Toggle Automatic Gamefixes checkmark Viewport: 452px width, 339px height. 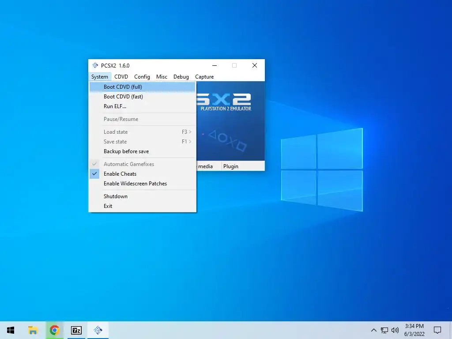click(143, 164)
